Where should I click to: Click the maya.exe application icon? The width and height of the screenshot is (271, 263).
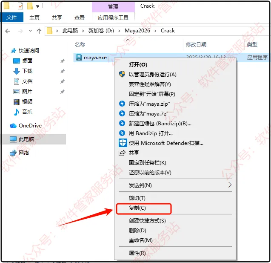[x=79, y=57]
